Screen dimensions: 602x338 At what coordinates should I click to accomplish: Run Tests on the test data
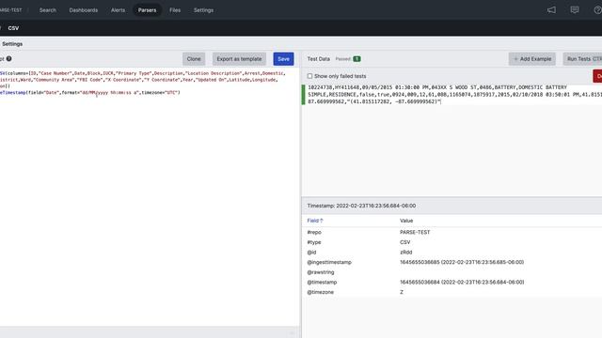(583, 59)
